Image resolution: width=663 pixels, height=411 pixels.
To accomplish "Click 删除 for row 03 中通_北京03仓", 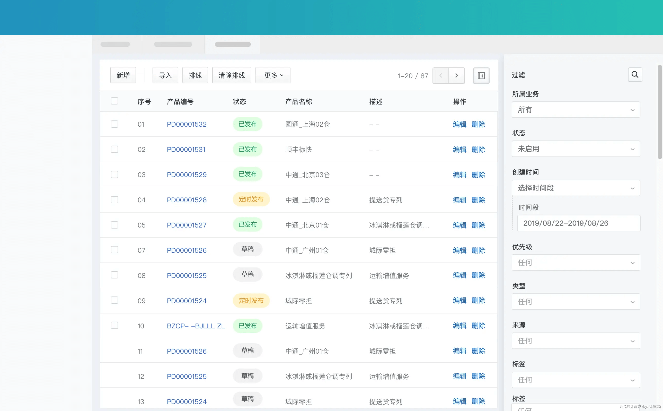I will (478, 175).
